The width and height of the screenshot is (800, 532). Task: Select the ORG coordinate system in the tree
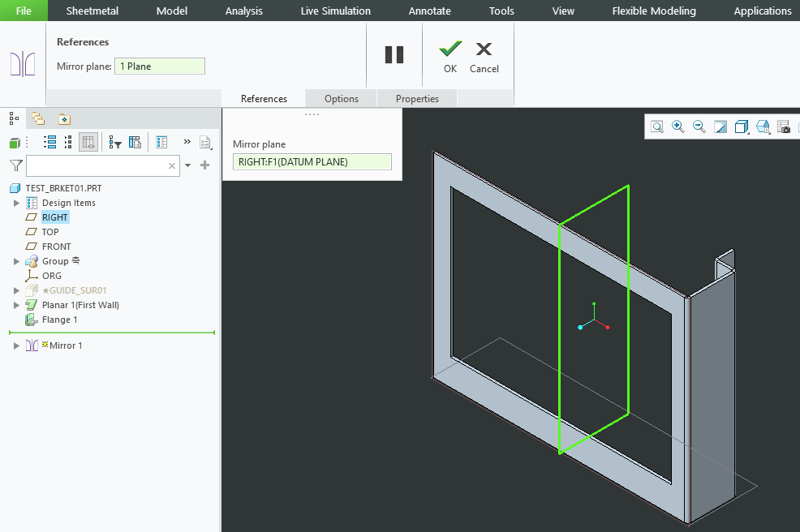click(x=52, y=276)
